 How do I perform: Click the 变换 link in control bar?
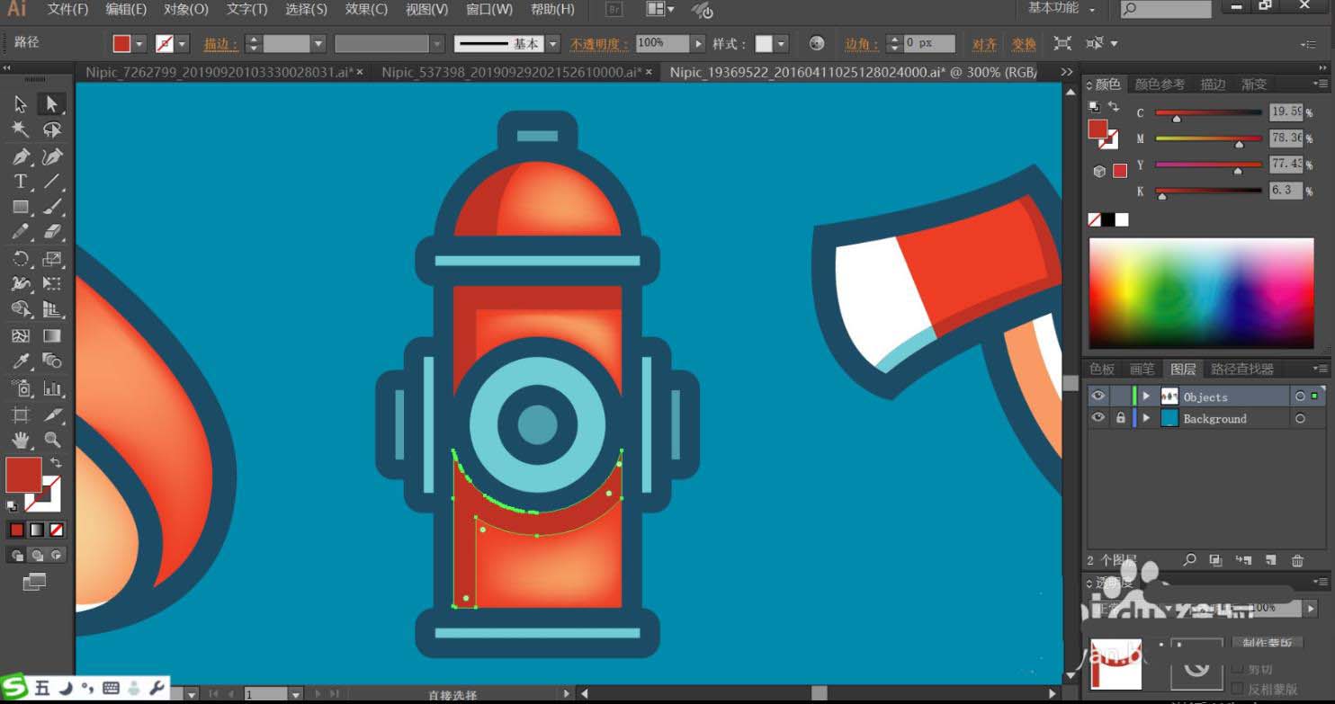coord(1024,44)
